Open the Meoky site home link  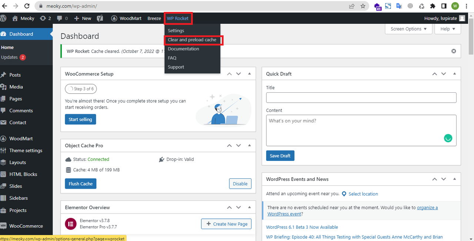[23, 18]
